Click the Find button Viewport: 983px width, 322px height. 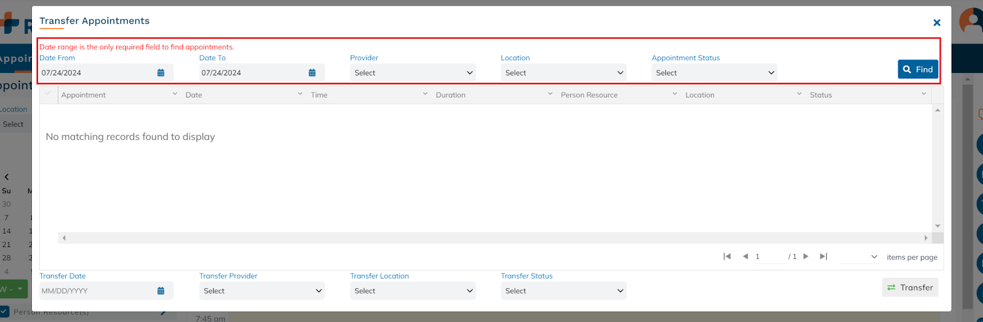coord(918,70)
